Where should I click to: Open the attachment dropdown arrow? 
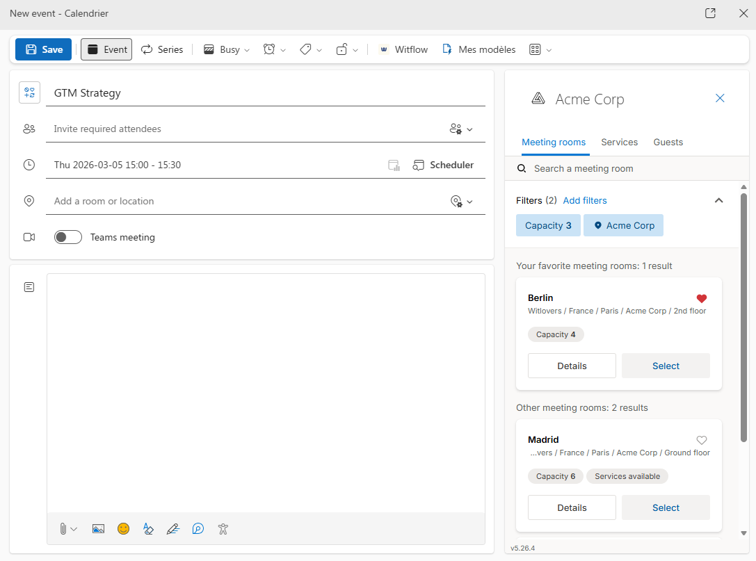coord(74,529)
